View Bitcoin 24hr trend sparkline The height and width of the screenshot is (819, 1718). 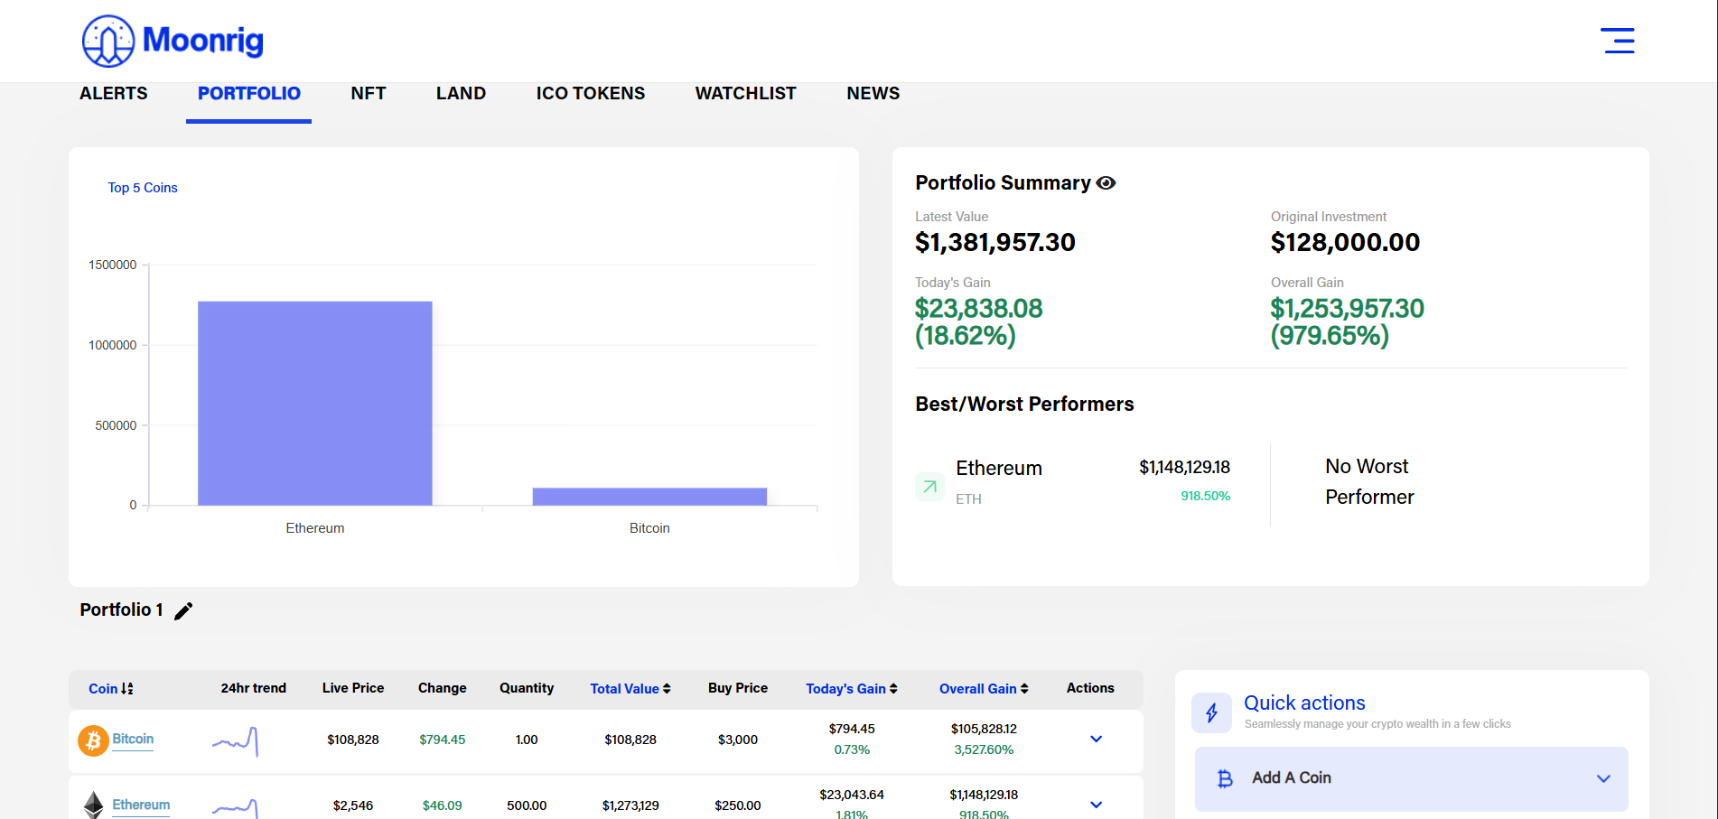pyautogui.click(x=236, y=740)
